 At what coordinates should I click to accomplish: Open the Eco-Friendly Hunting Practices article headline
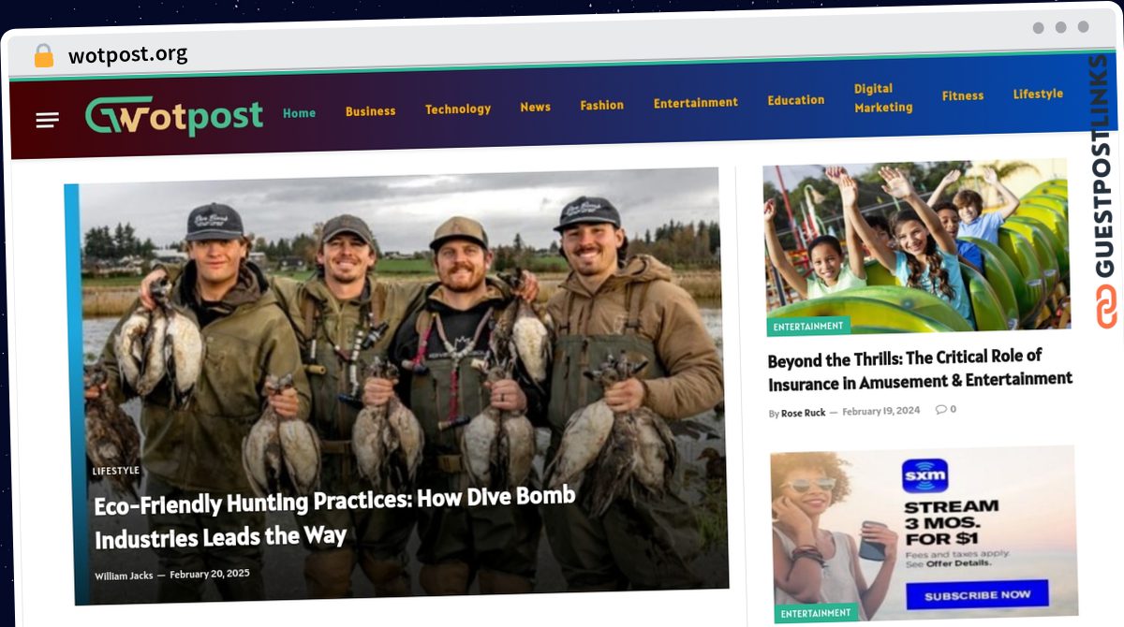(x=334, y=517)
